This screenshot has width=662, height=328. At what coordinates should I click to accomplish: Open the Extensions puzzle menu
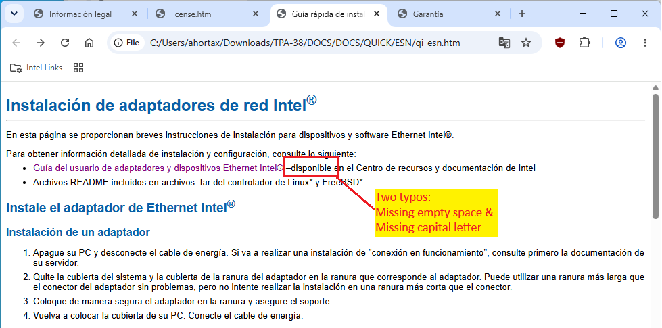[584, 43]
